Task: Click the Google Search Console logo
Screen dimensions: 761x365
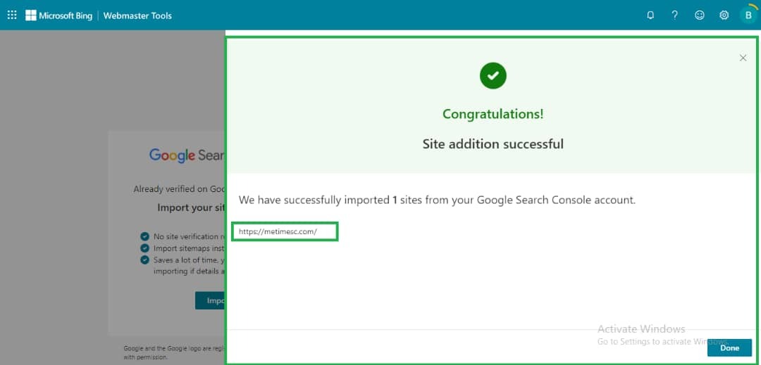Action: click(x=187, y=155)
